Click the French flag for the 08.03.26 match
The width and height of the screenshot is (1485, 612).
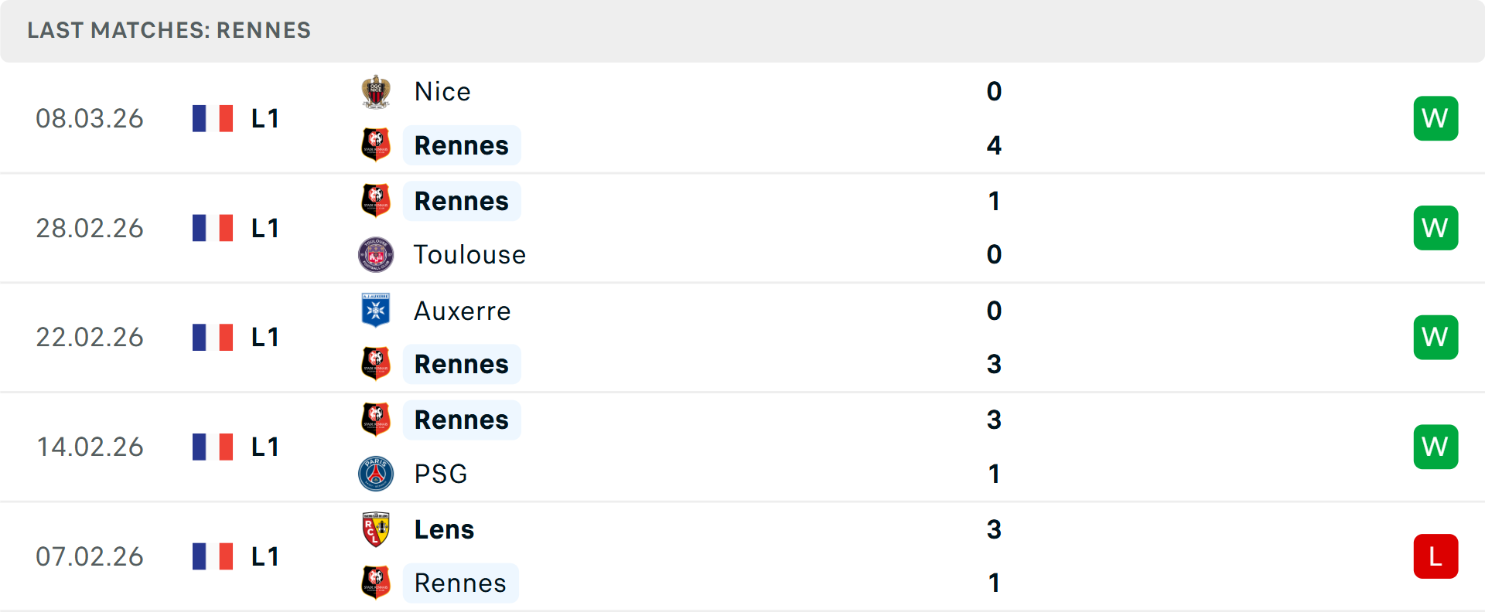[x=213, y=117]
